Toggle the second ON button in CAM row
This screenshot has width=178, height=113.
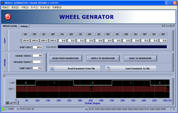(44, 34)
